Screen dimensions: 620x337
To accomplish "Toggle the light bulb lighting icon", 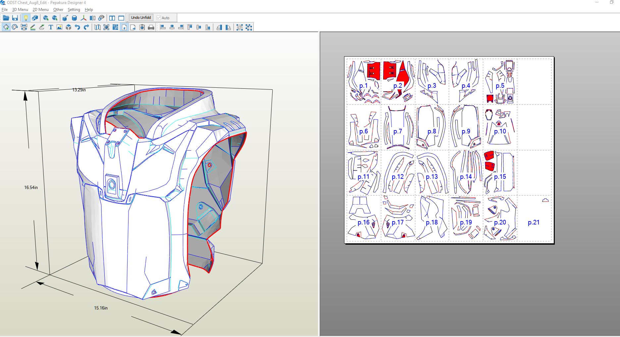I will [26, 18].
